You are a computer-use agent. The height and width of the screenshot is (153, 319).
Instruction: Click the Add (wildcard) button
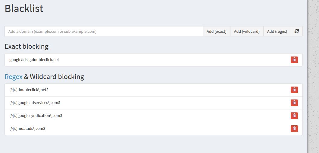(247, 31)
